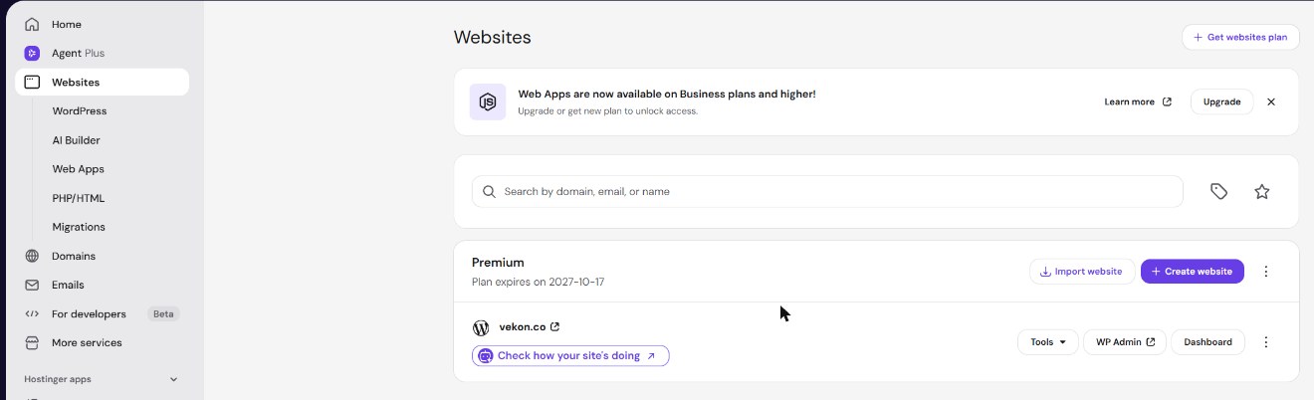Click Check how your site's doing
The image size is (1314, 400).
pos(570,355)
